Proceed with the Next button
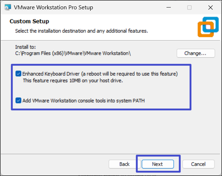Image resolution: width=222 pixels, height=176 pixels. (x=157, y=164)
